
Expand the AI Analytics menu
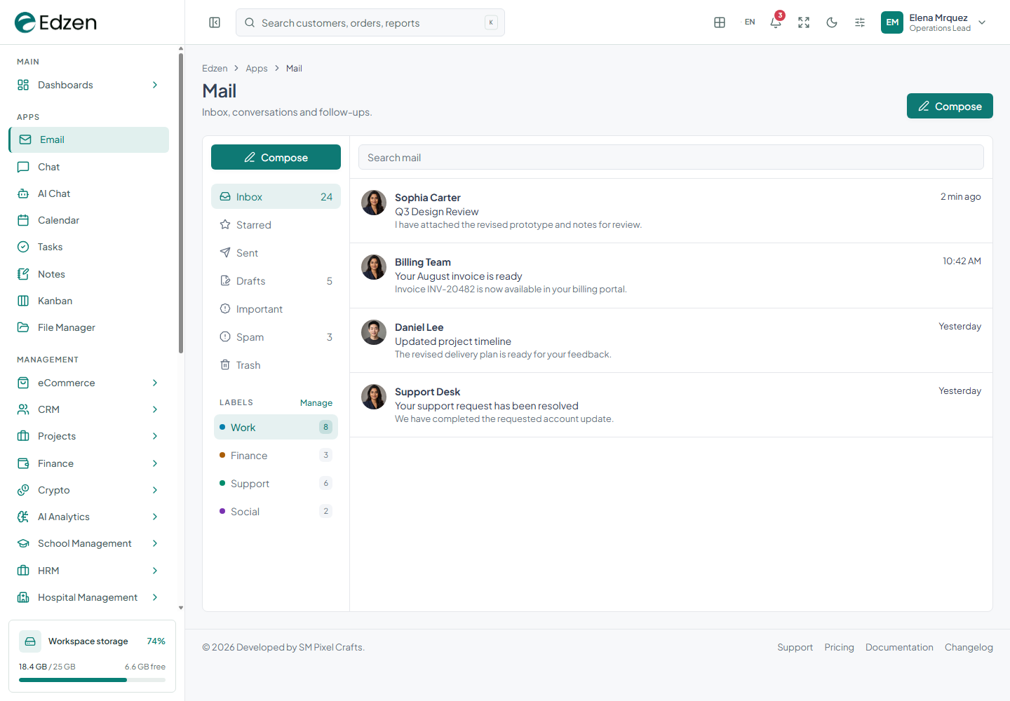(x=88, y=517)
